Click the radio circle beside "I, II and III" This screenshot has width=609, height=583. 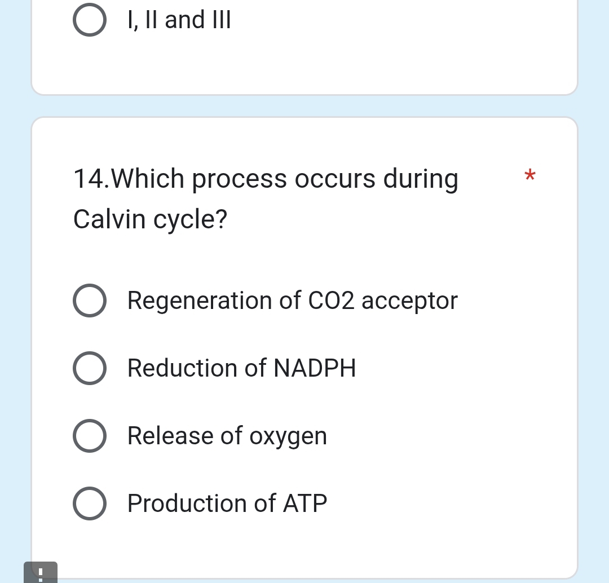click(89, 19)
